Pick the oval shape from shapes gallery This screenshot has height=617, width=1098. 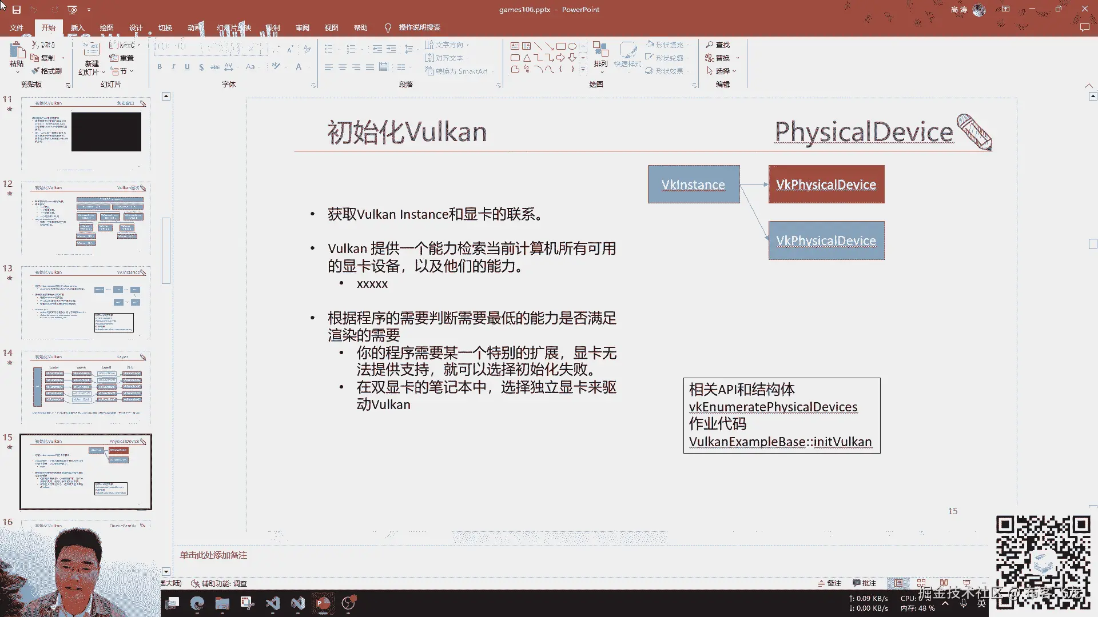tap(572, 46)
